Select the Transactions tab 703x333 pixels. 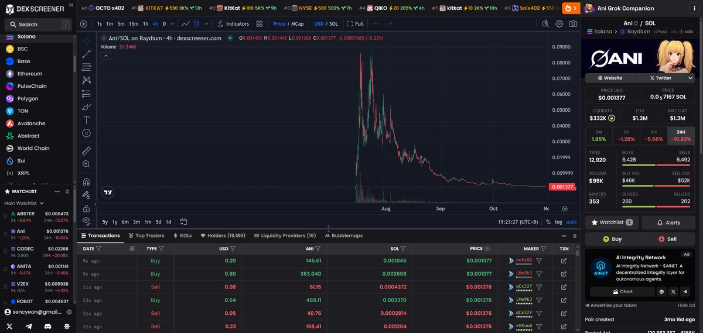(100, 235)
